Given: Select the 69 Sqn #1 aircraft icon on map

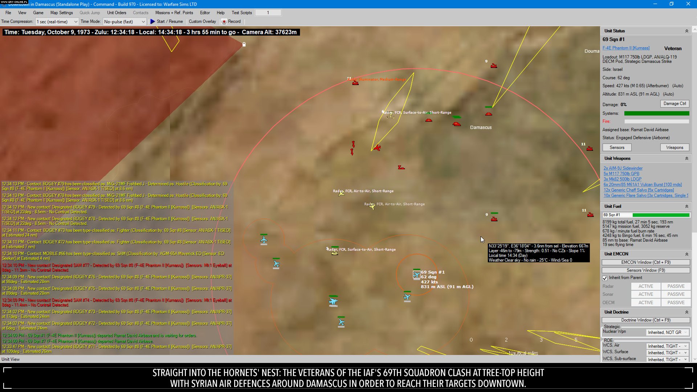Looking at the screenshot, I should click(416, 274).
